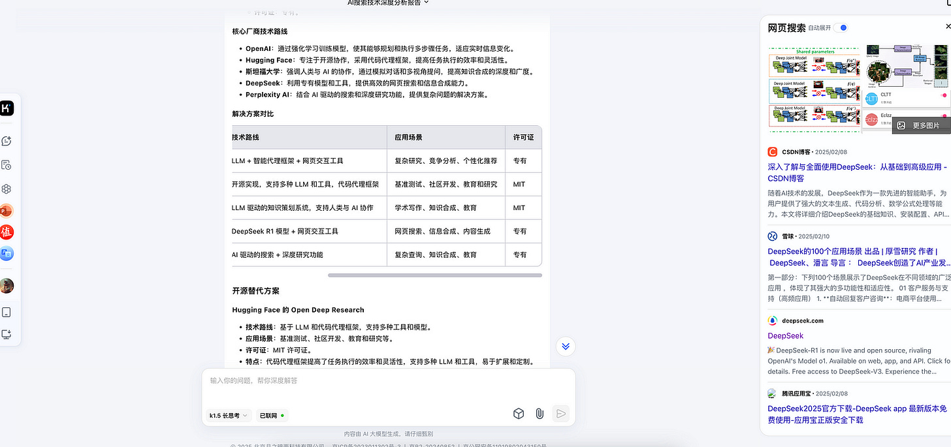
Task: Click the Perplexity AI bullet line
Action: pyautogui.click(x=367, y=95)
